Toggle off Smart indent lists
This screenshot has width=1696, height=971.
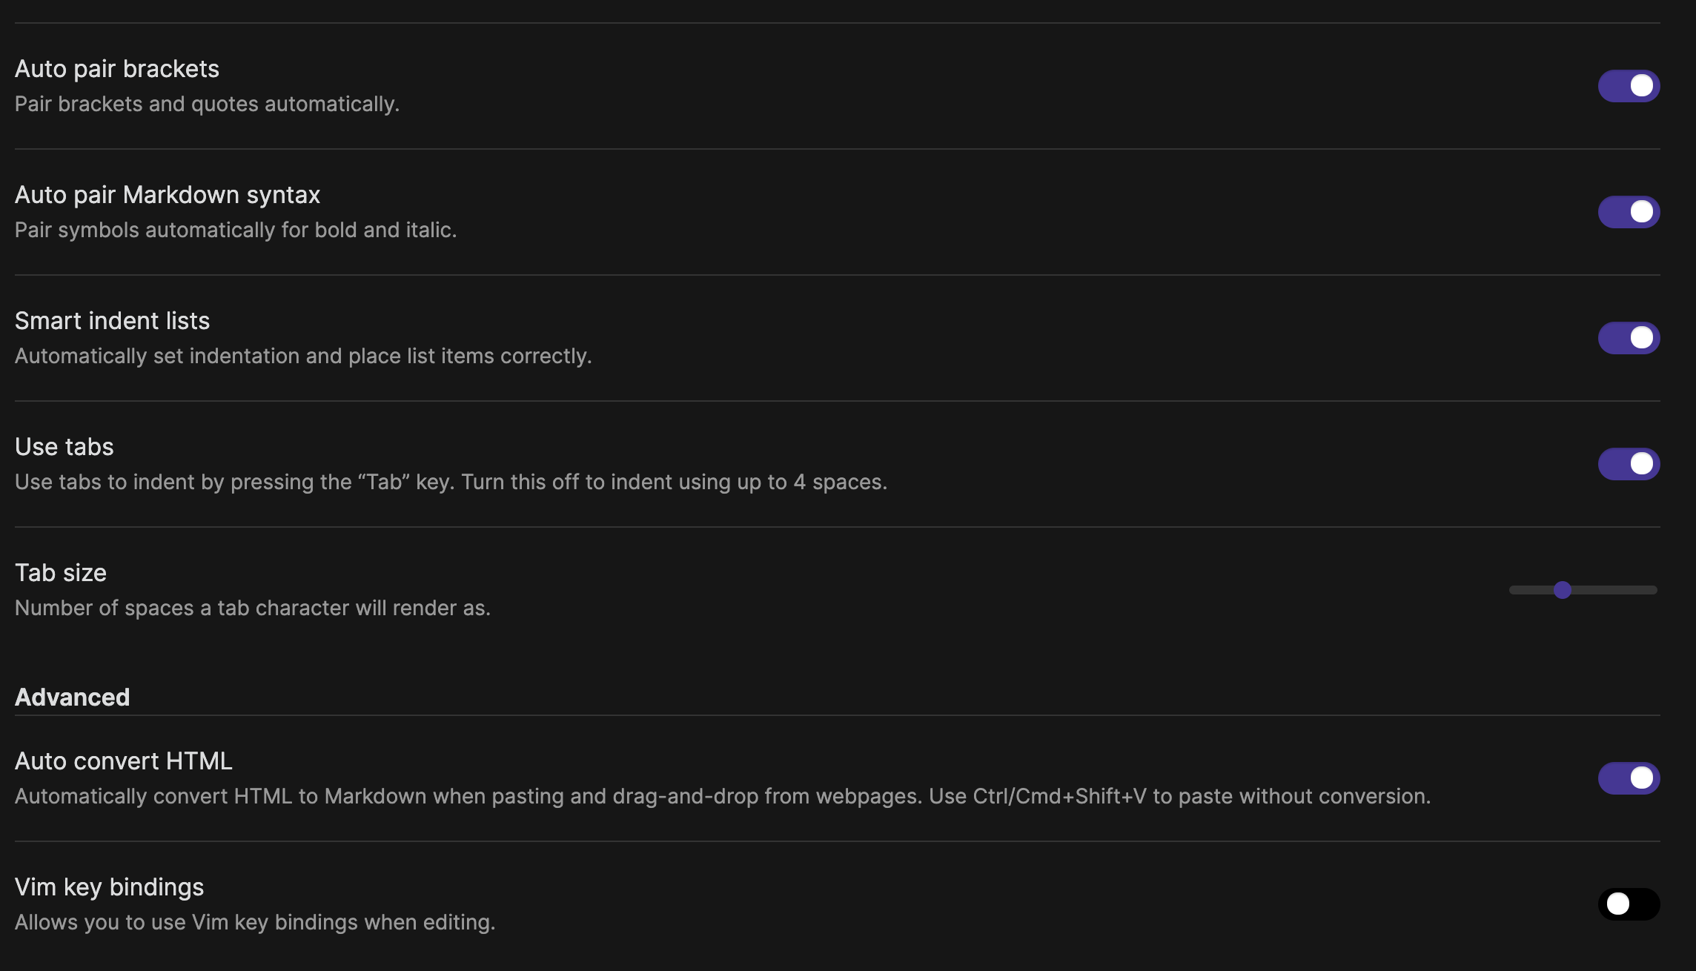tap(1629, 338)
